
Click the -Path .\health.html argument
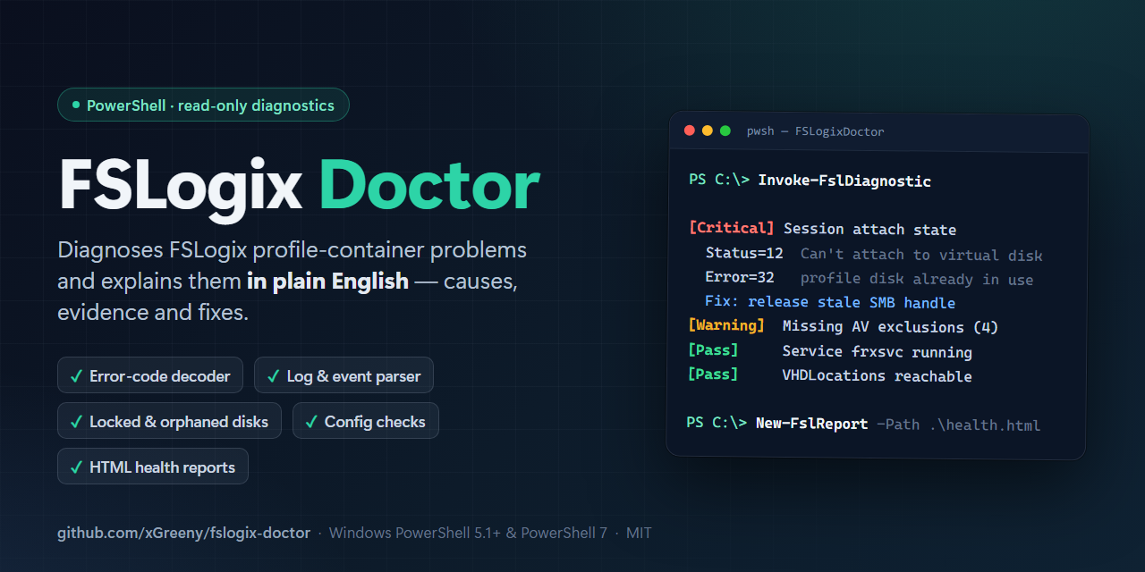(x=958, y=425)
